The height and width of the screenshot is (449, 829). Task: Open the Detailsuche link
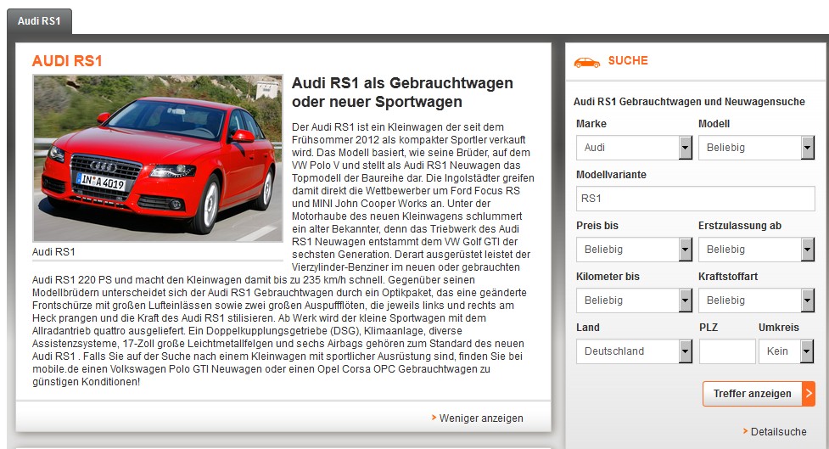(x=778, y=432)
